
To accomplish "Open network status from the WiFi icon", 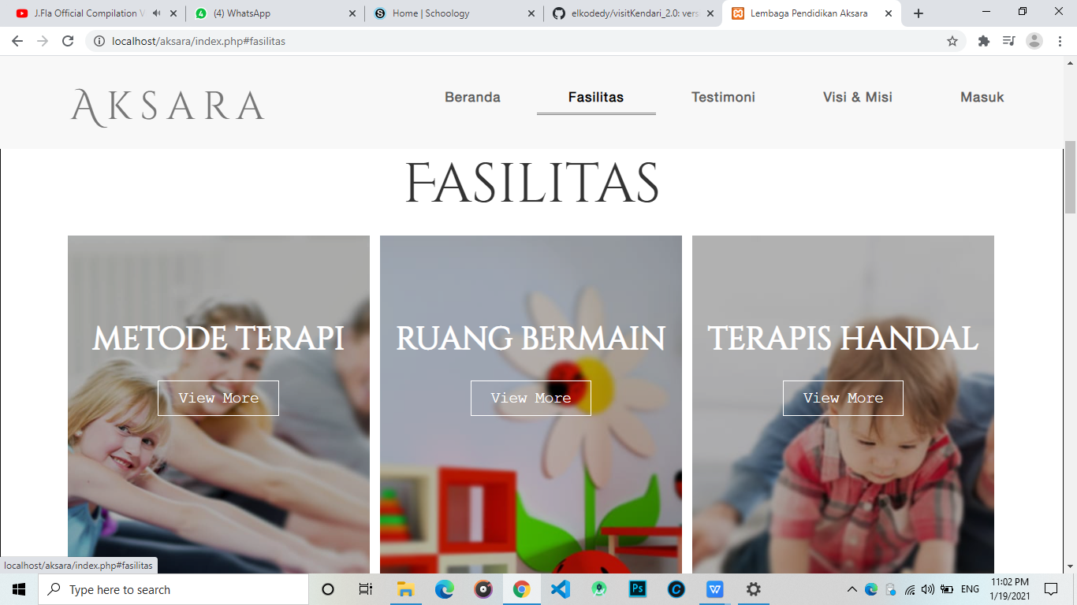I will (909, 589).
